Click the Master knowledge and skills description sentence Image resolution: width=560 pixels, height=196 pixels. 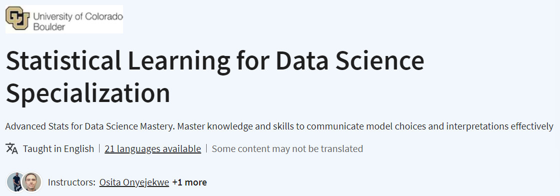coord(365,126)
